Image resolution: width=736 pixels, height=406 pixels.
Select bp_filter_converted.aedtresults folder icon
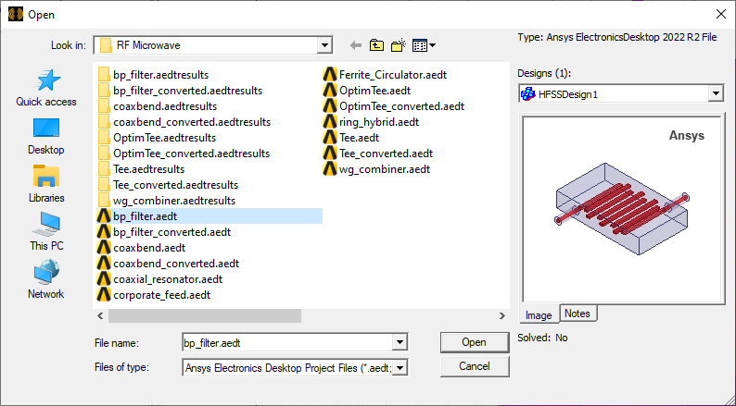[x=104, y=91]
